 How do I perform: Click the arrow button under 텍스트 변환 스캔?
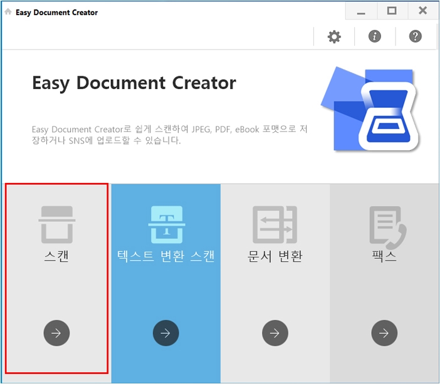(166, 333)
